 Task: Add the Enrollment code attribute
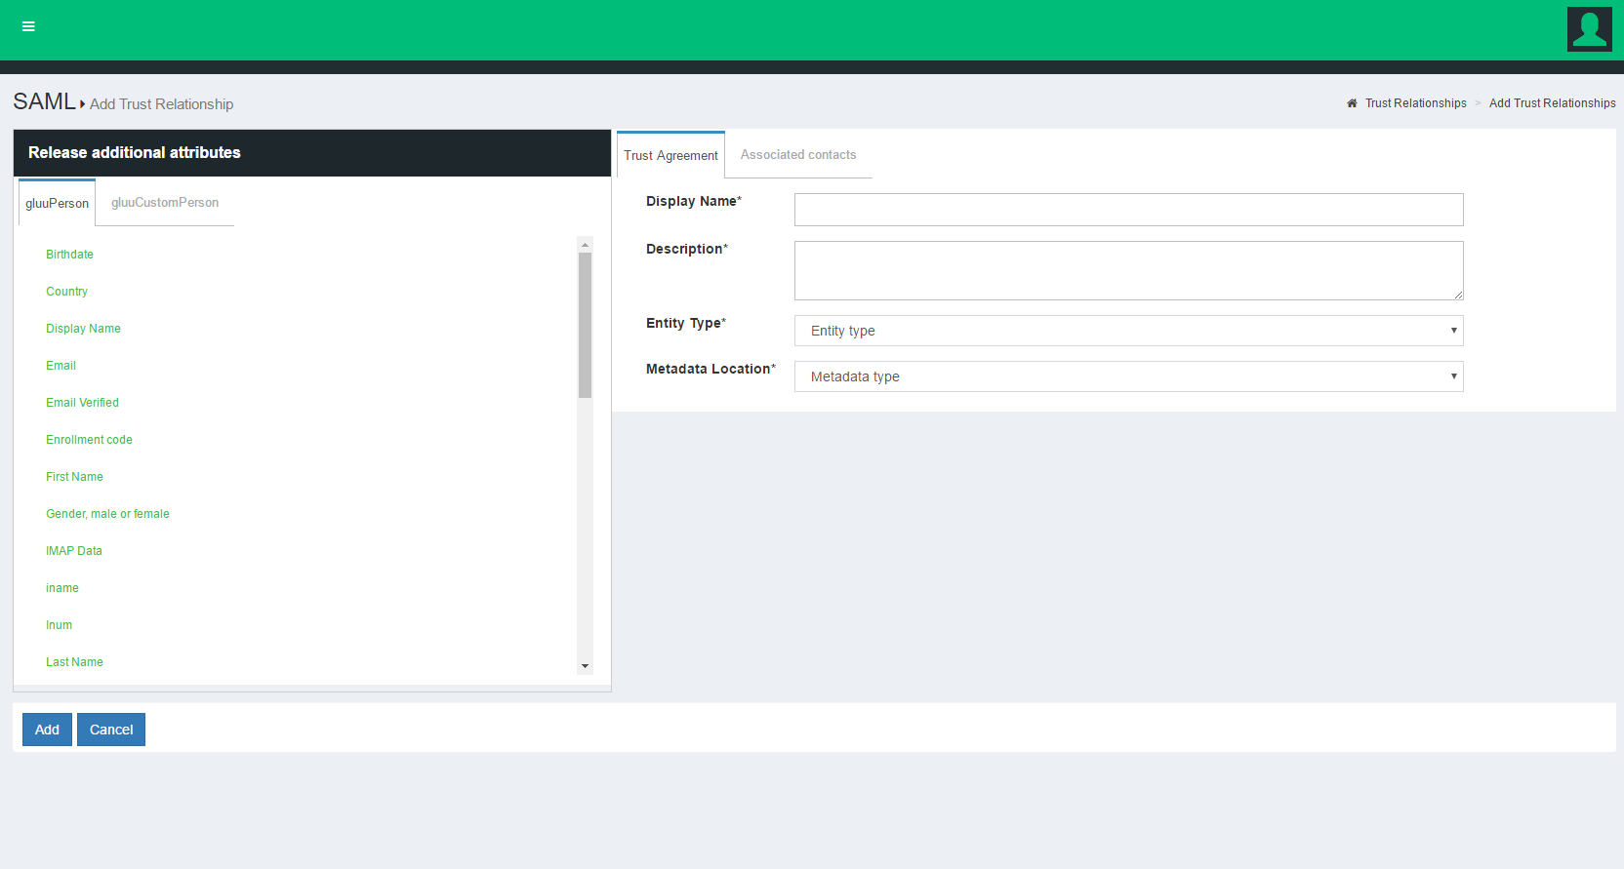tap(89, 440)
